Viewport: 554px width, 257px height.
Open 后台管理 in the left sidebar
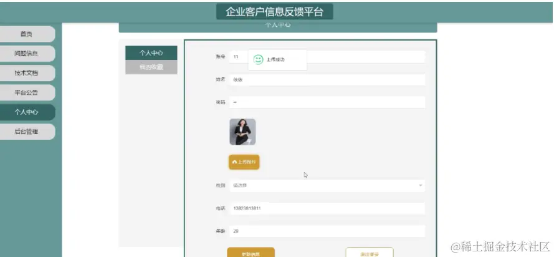[27, 132]
